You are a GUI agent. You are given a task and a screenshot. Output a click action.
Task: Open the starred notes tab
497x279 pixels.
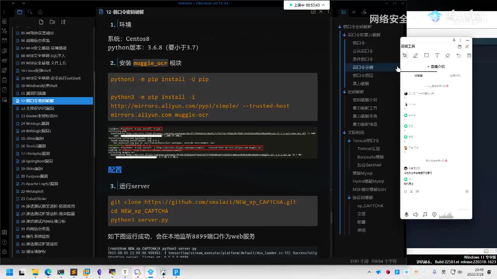40,12
